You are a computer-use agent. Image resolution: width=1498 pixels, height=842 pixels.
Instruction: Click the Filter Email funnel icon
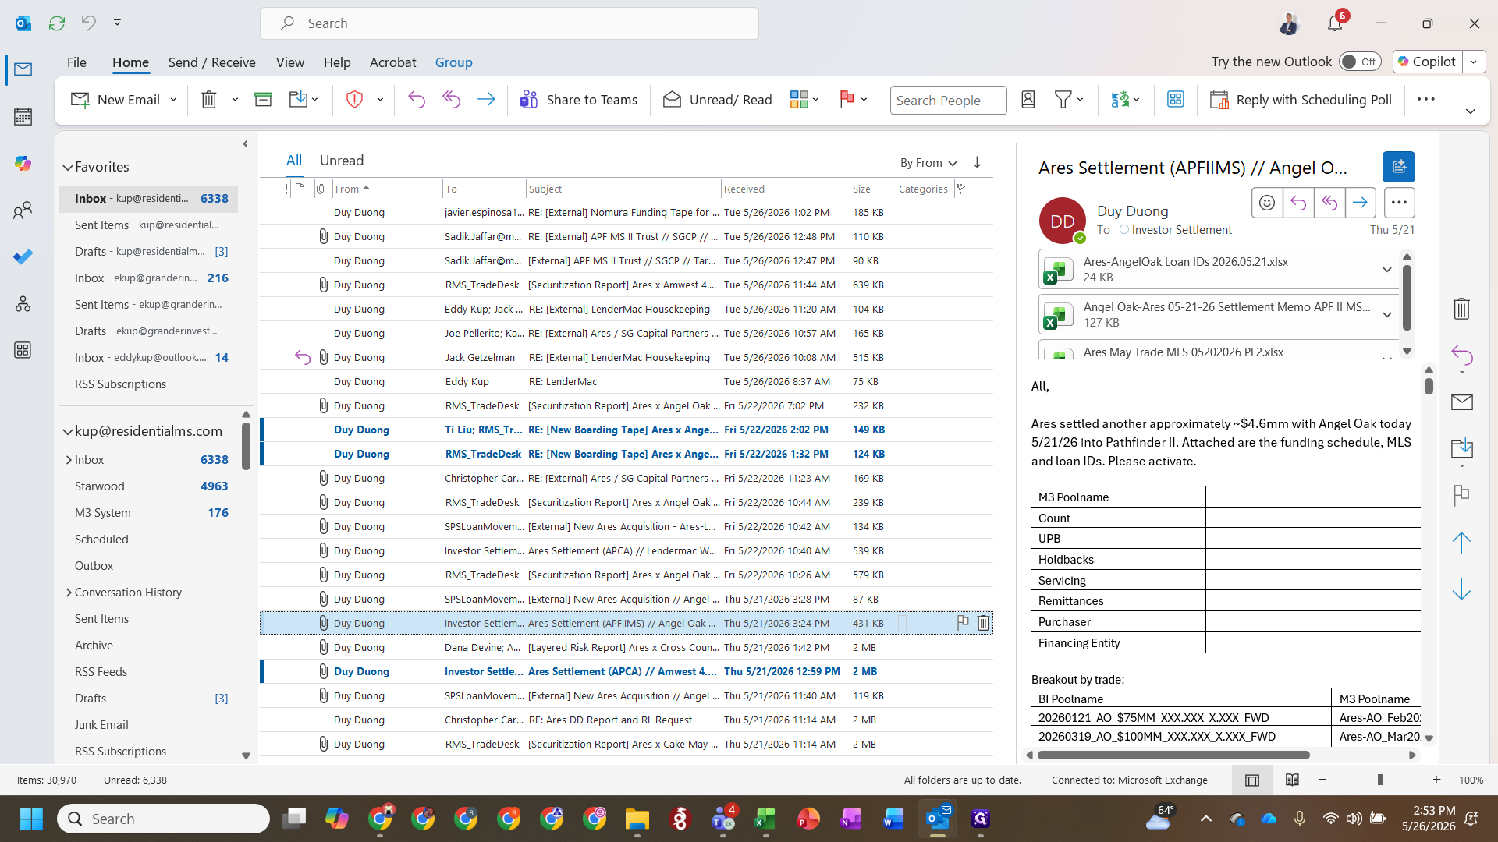pos(1063,100)
